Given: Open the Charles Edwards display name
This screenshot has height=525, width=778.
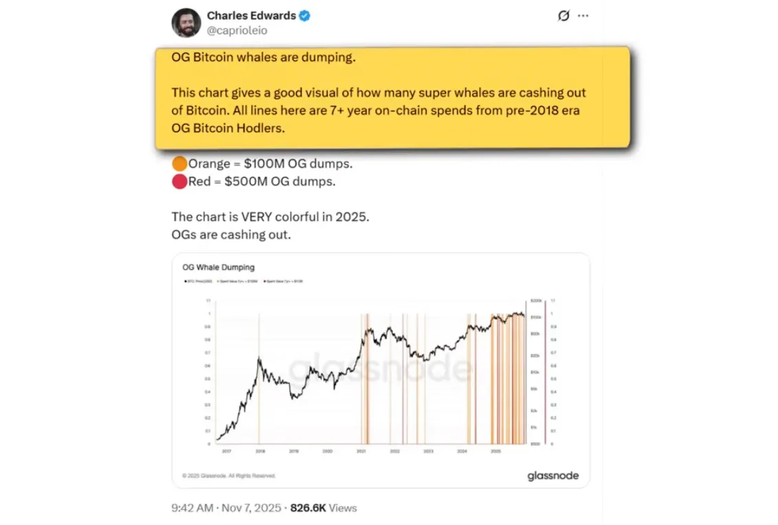Looking at the screenshot, I should 251,15.
